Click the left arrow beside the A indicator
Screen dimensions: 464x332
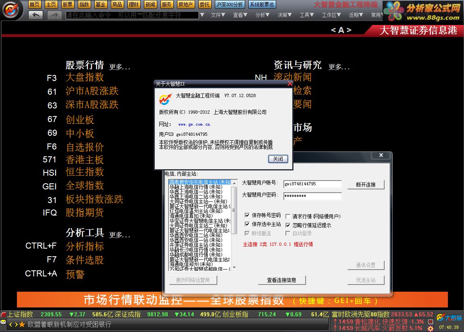333,30
